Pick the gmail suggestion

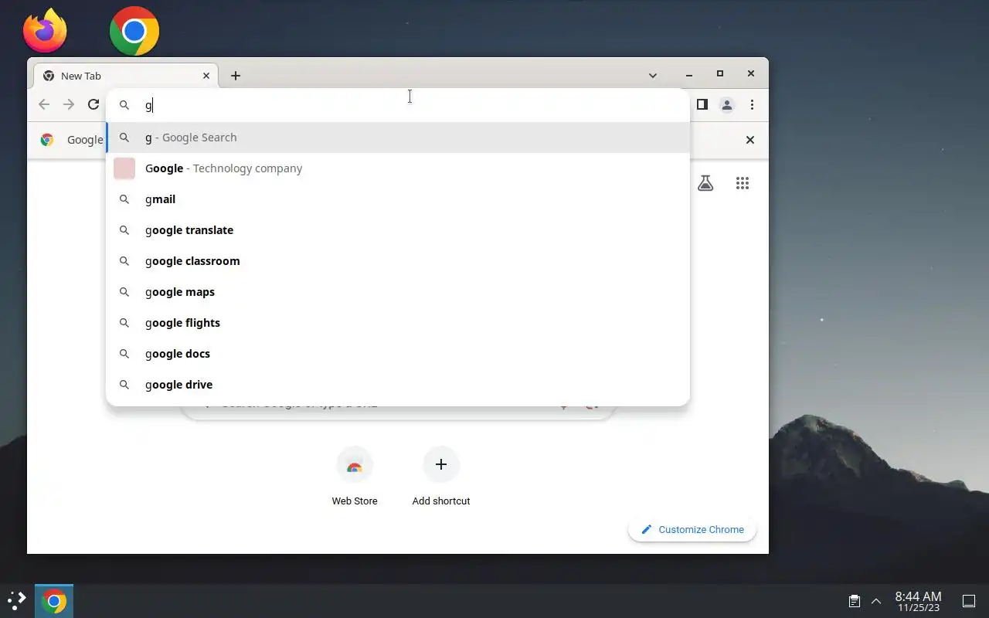point(397,199)
